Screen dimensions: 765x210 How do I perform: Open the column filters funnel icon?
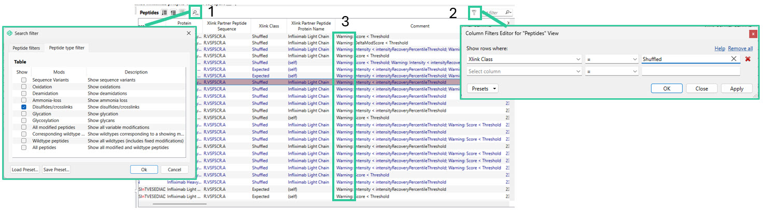pos(474,12)
